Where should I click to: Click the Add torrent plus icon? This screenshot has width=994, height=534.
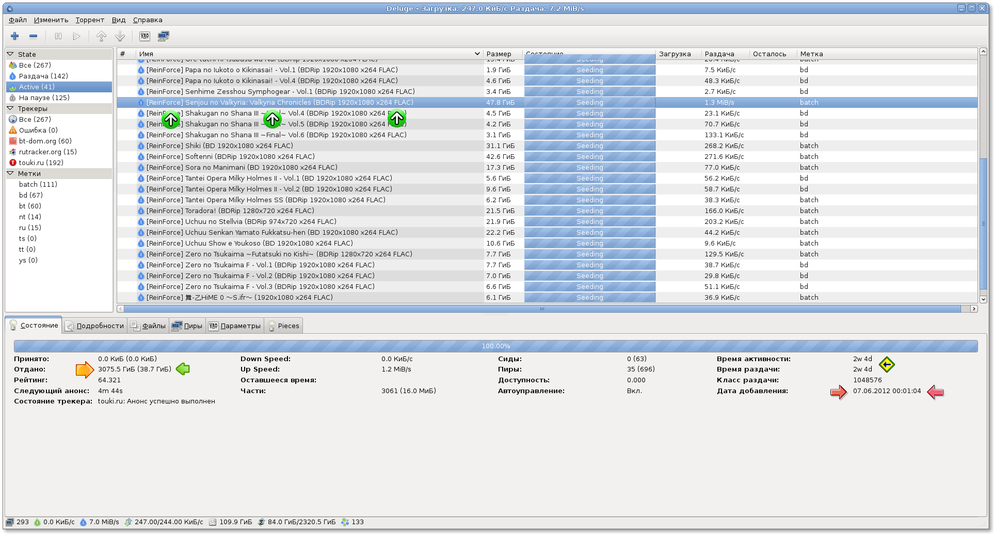14,36
